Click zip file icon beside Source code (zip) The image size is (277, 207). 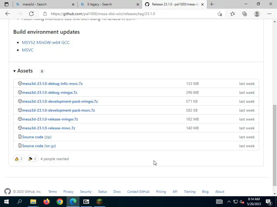point(20,137)
